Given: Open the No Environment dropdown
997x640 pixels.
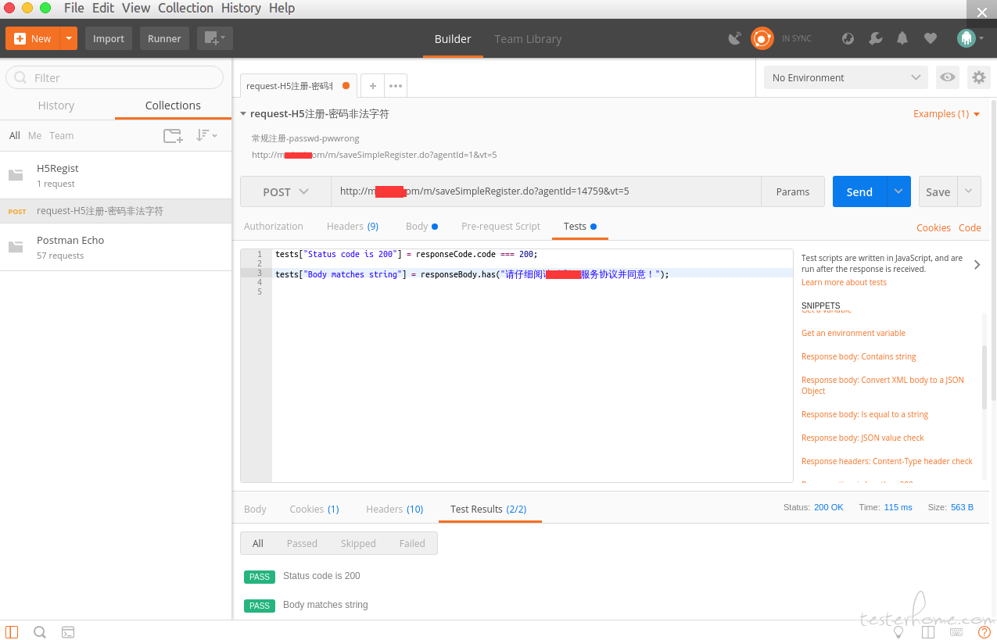Looking at the screenshot, I should pyautogui.click(x=846, y=77).
